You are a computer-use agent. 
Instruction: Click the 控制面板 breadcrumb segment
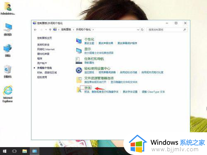coord(66,30)
